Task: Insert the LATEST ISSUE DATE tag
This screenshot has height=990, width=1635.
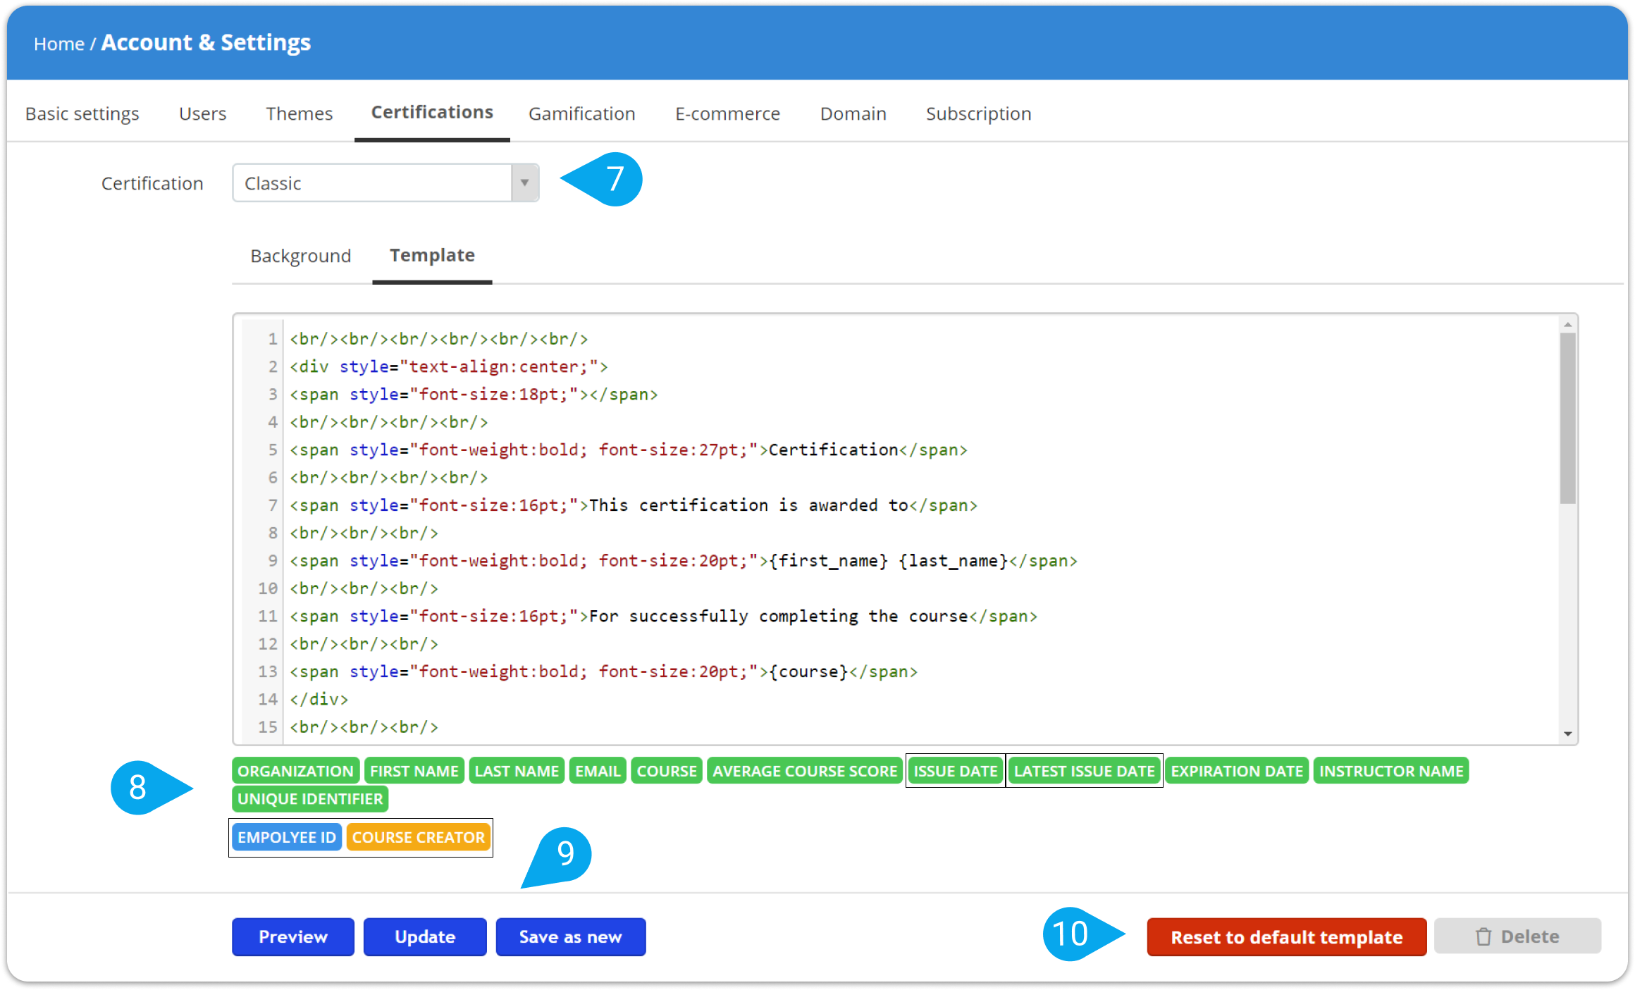Action: pyautogui.click(x=1085, y=771)
